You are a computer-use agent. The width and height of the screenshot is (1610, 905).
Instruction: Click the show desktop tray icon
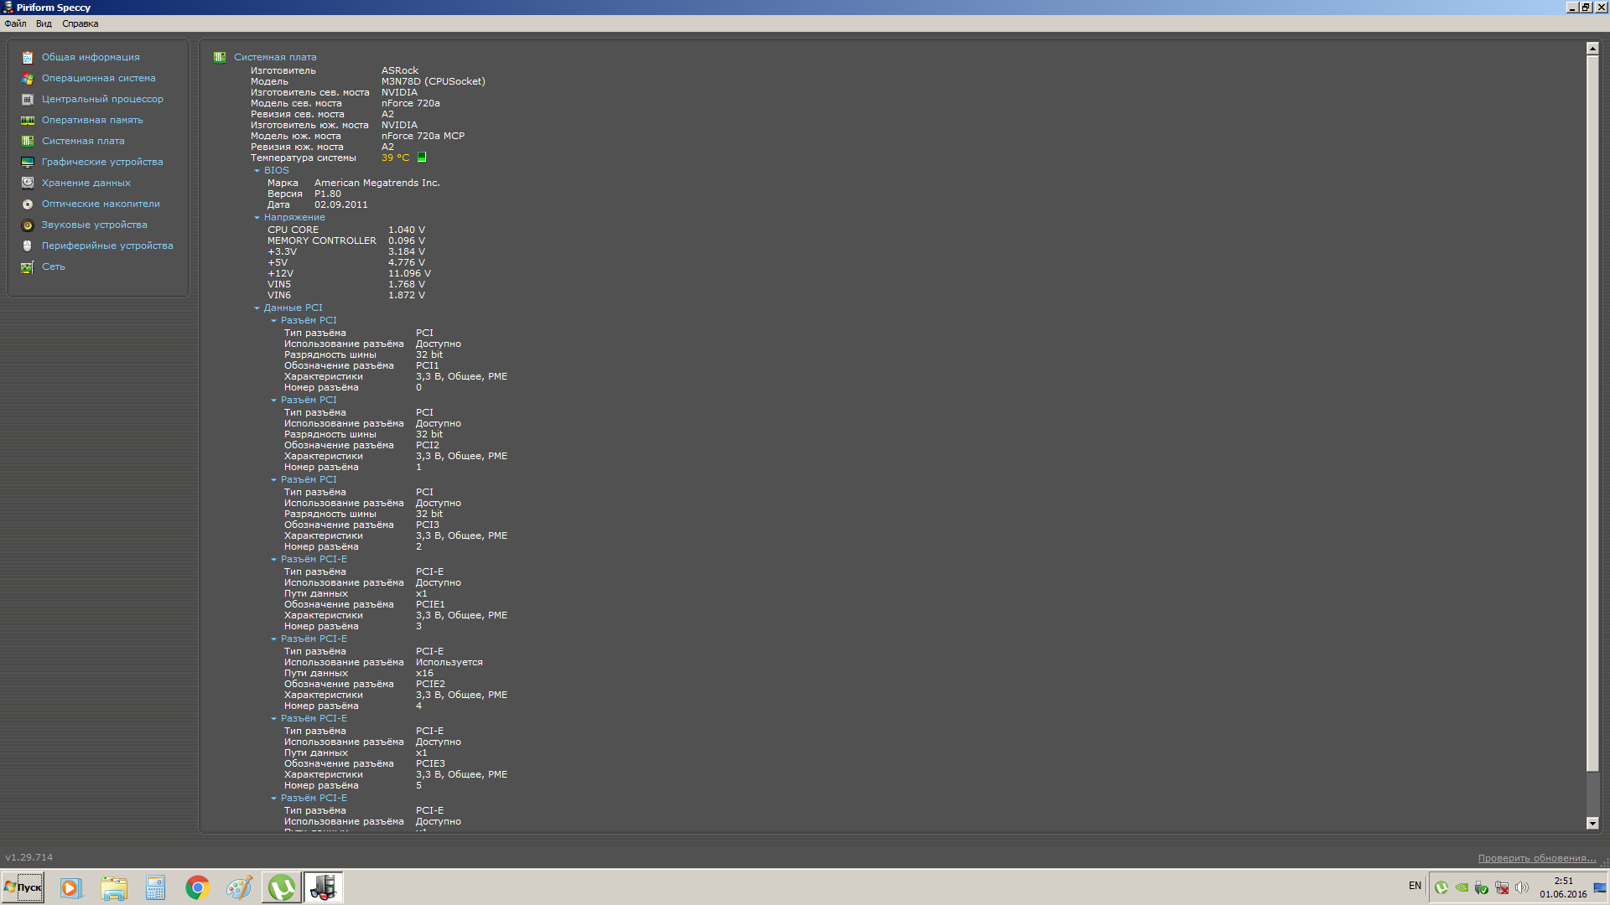1600,887
